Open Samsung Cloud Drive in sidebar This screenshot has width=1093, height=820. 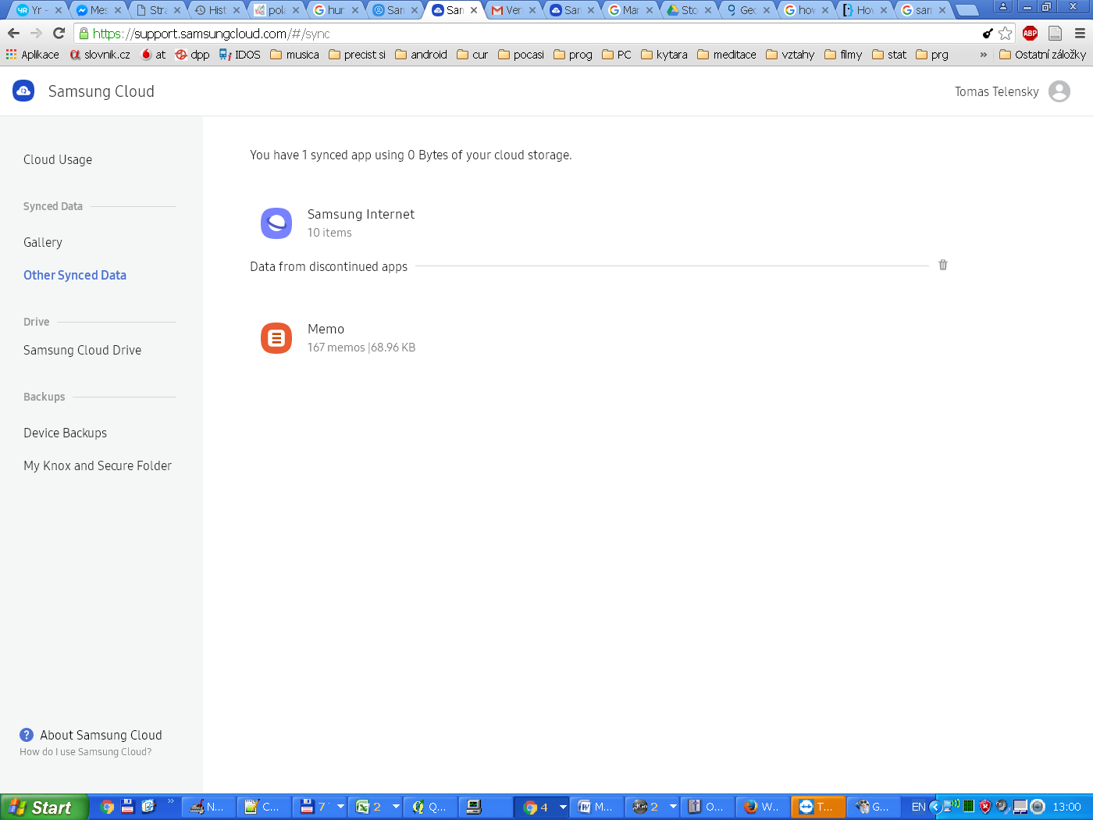(x=83, y=350)
